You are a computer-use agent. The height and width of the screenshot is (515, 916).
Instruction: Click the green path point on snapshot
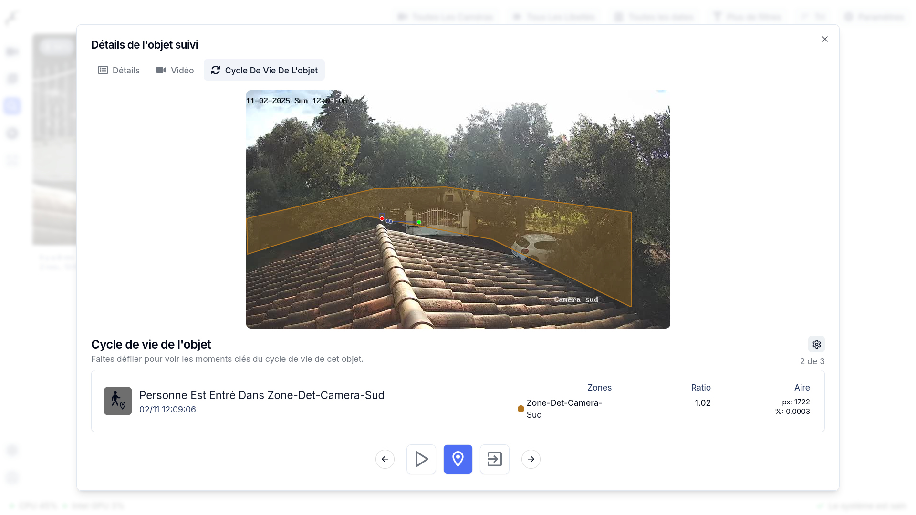(x=419, y=222)
